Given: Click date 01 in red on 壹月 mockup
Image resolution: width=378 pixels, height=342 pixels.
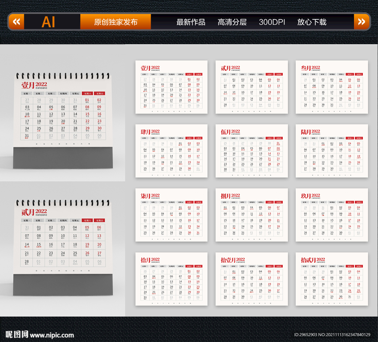Looking at the screenshot, I should click(x=87, y=100).
